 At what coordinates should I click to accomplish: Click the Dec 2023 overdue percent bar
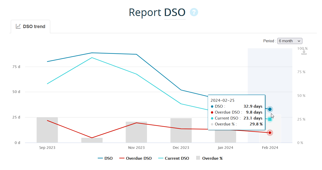pyautogui.click(x=181, y=131)
